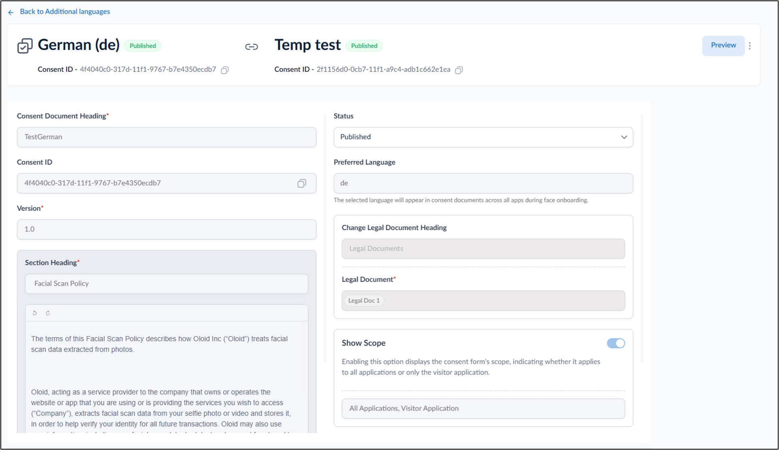Undo the last edit in text editor
The image size is (779, 450).
pos(35,313)
